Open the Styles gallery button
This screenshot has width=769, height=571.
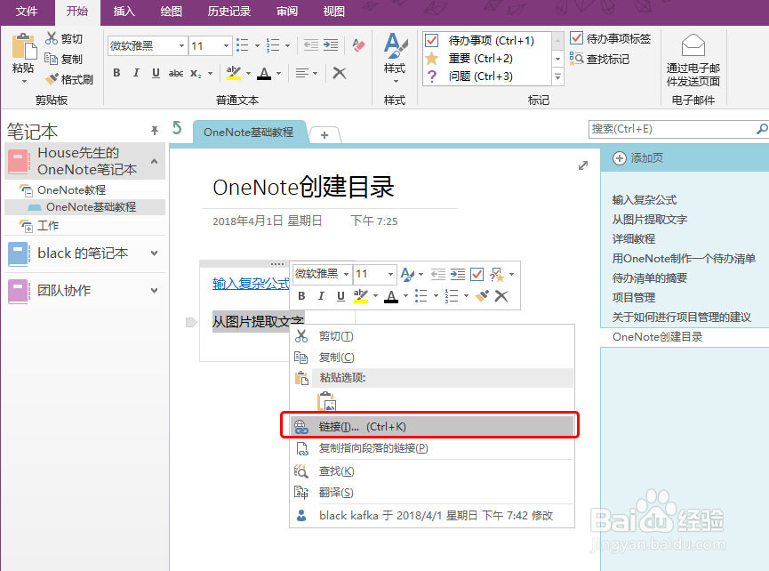click(396, 58)
